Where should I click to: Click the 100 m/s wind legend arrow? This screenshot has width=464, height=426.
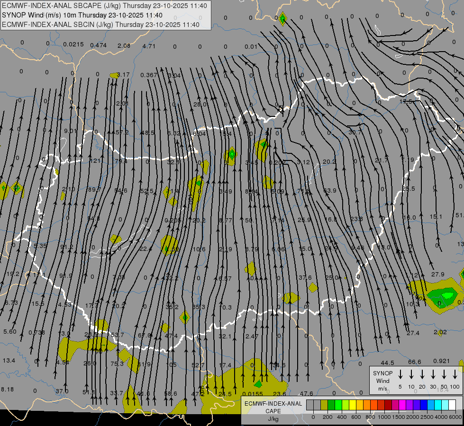click(455, 374)
